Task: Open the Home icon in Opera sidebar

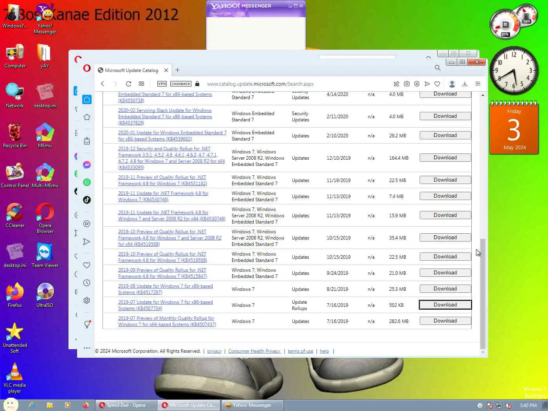Action: (x=87, y=99)
